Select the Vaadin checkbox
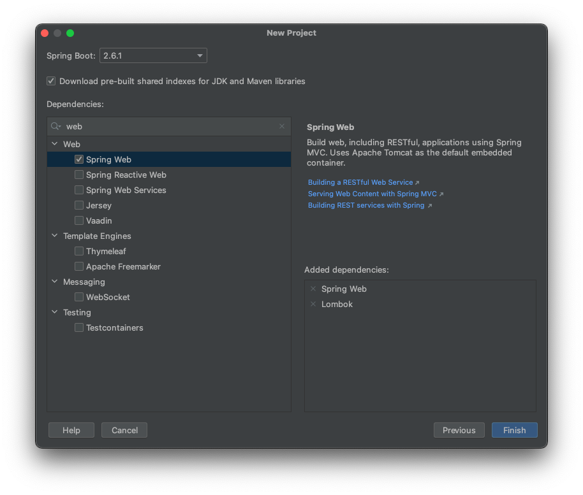 tap(79, 220)
